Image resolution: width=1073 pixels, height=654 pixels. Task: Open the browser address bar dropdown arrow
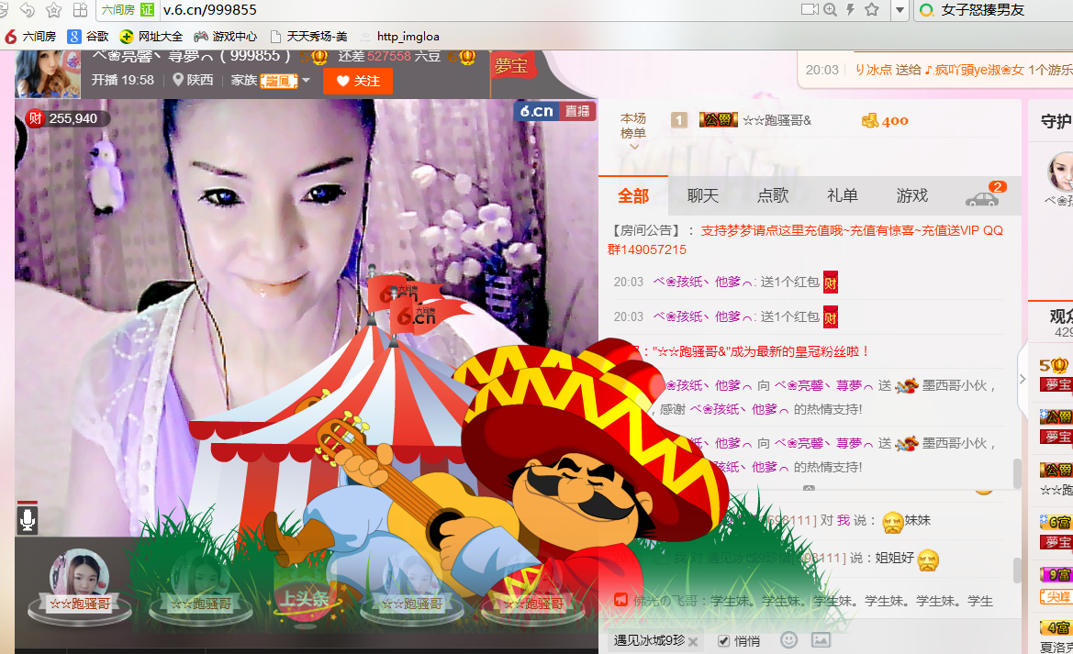(900, 10)
